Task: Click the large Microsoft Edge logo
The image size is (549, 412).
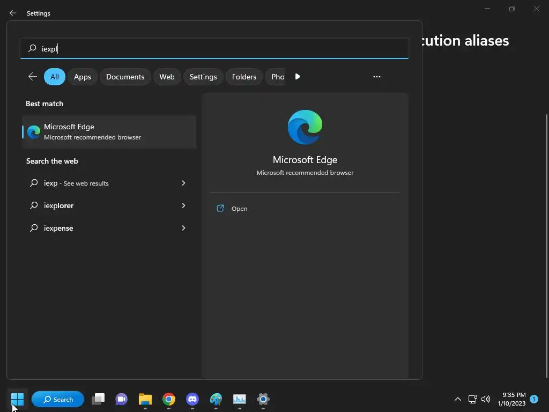Action: [305, 127]
